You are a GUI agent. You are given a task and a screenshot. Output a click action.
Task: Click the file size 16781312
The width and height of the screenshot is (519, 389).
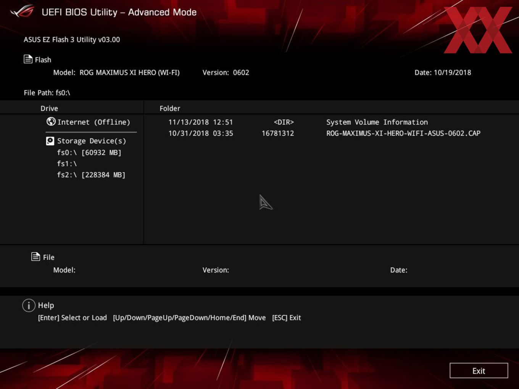coord(277,133)
